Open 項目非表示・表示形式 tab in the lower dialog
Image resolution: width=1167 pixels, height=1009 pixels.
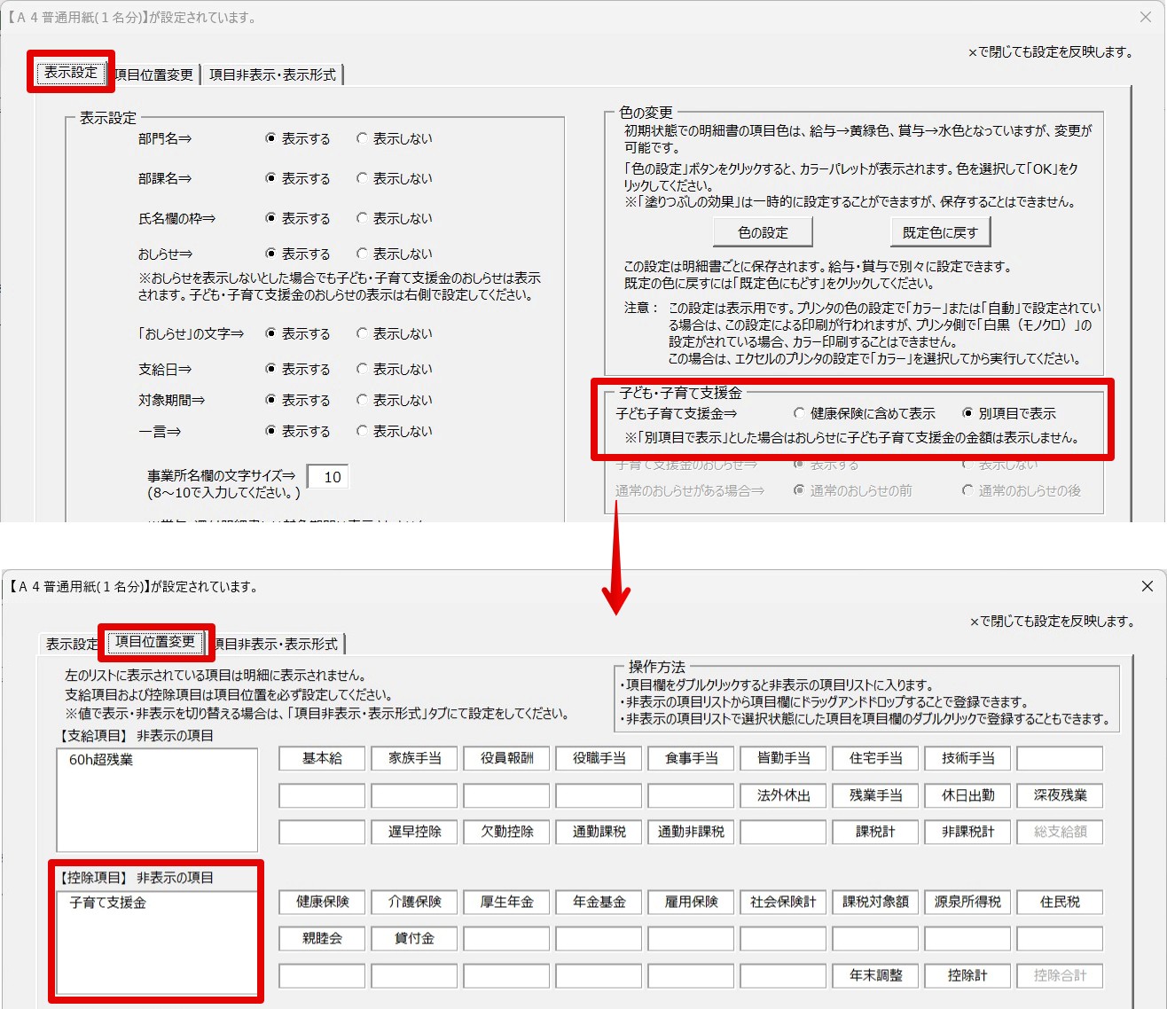pos(278,644)
